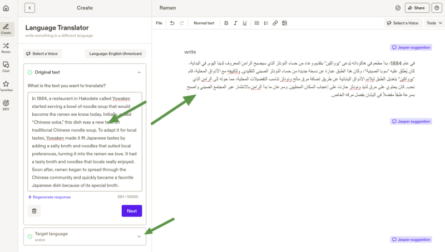Click Select a Voice in Language Translator panel
This screenshot has height=252, width=445.
tap(42, 53)
